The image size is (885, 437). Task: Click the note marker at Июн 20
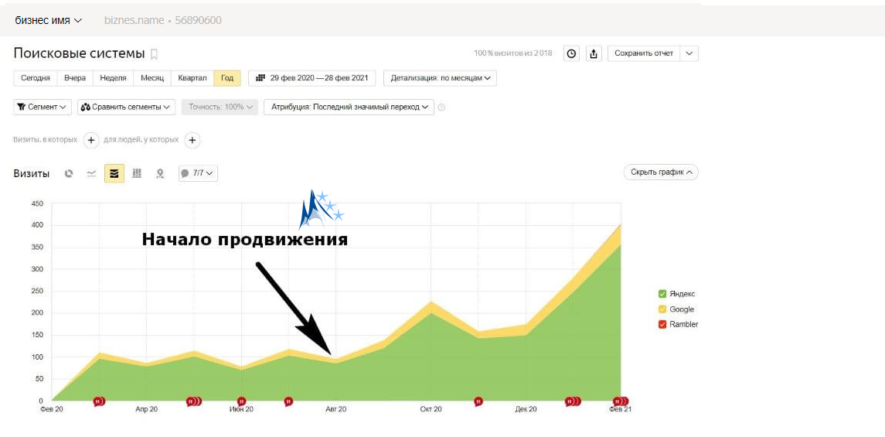(242, 401)
